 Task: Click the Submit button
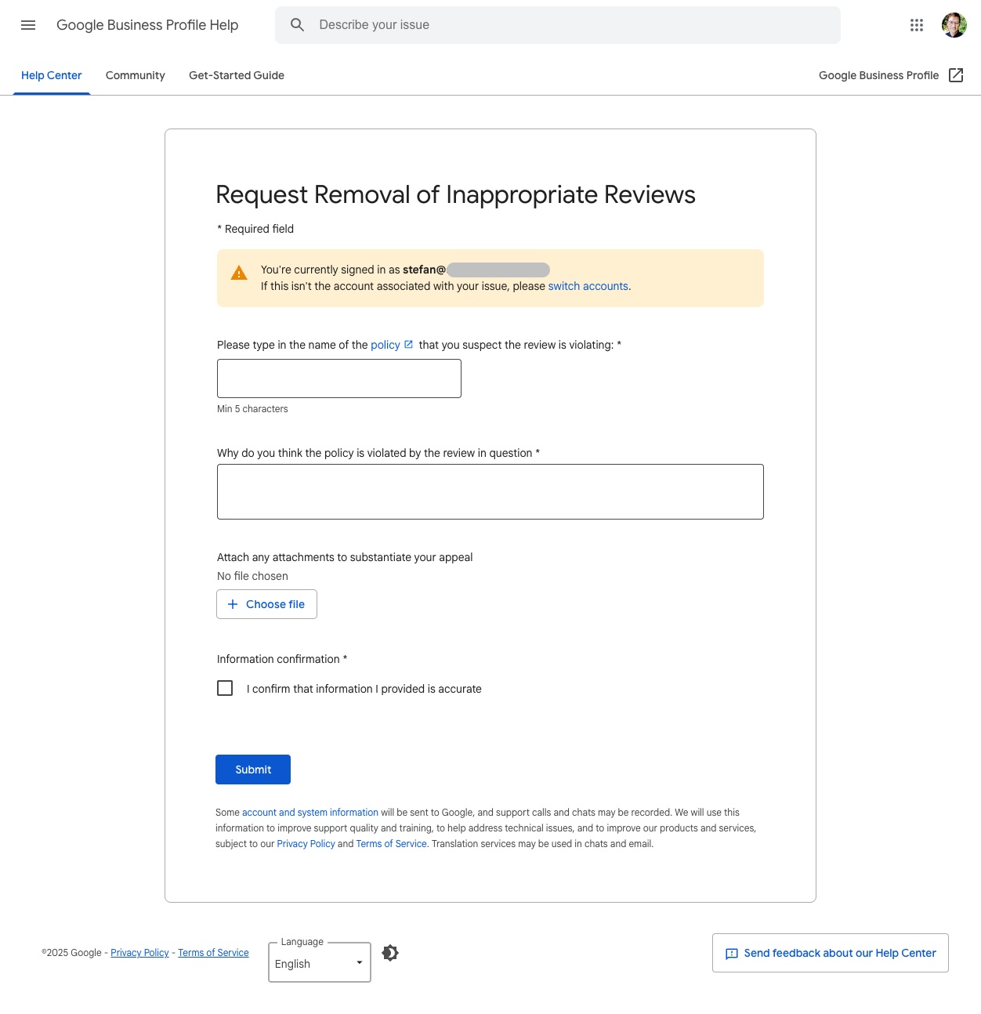pos(253,770)
